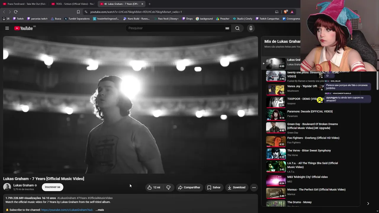Screen dimensions: 379x213
Task: Click the #LukasGraham hashtag
Action: pyautogui.click(x=66, y=198)
